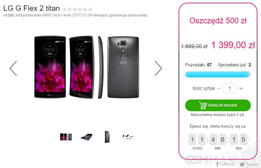Click the discounted price 1 399,00 zł
This screenshot has height=168, width=261.
(x=233, y=45)
